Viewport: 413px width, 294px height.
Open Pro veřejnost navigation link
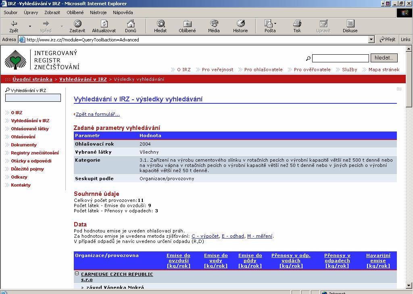point(217,70)
